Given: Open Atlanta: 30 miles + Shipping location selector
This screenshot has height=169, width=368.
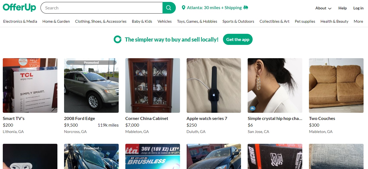Looking at the screenshot, I should coord(215,8).
